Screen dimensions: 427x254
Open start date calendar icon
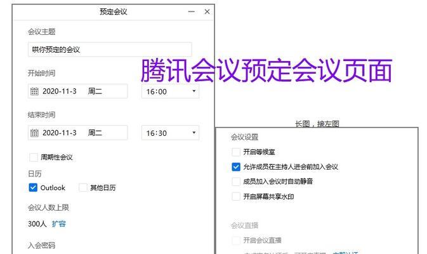[34, 91]
